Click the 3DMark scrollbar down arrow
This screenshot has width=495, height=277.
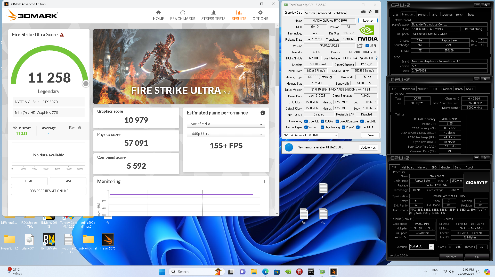(x=277, y=214)
